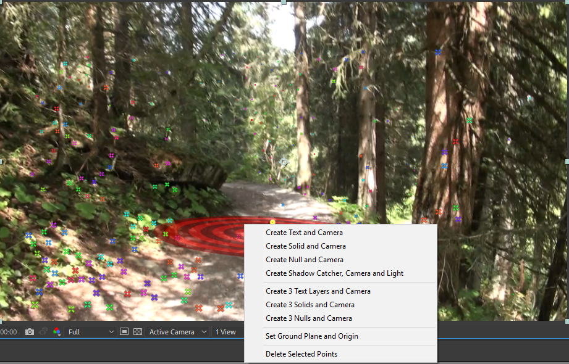Select Create Shadow Catcher, Camera and Light
The image size is (569, 364).
coord(340,273)
